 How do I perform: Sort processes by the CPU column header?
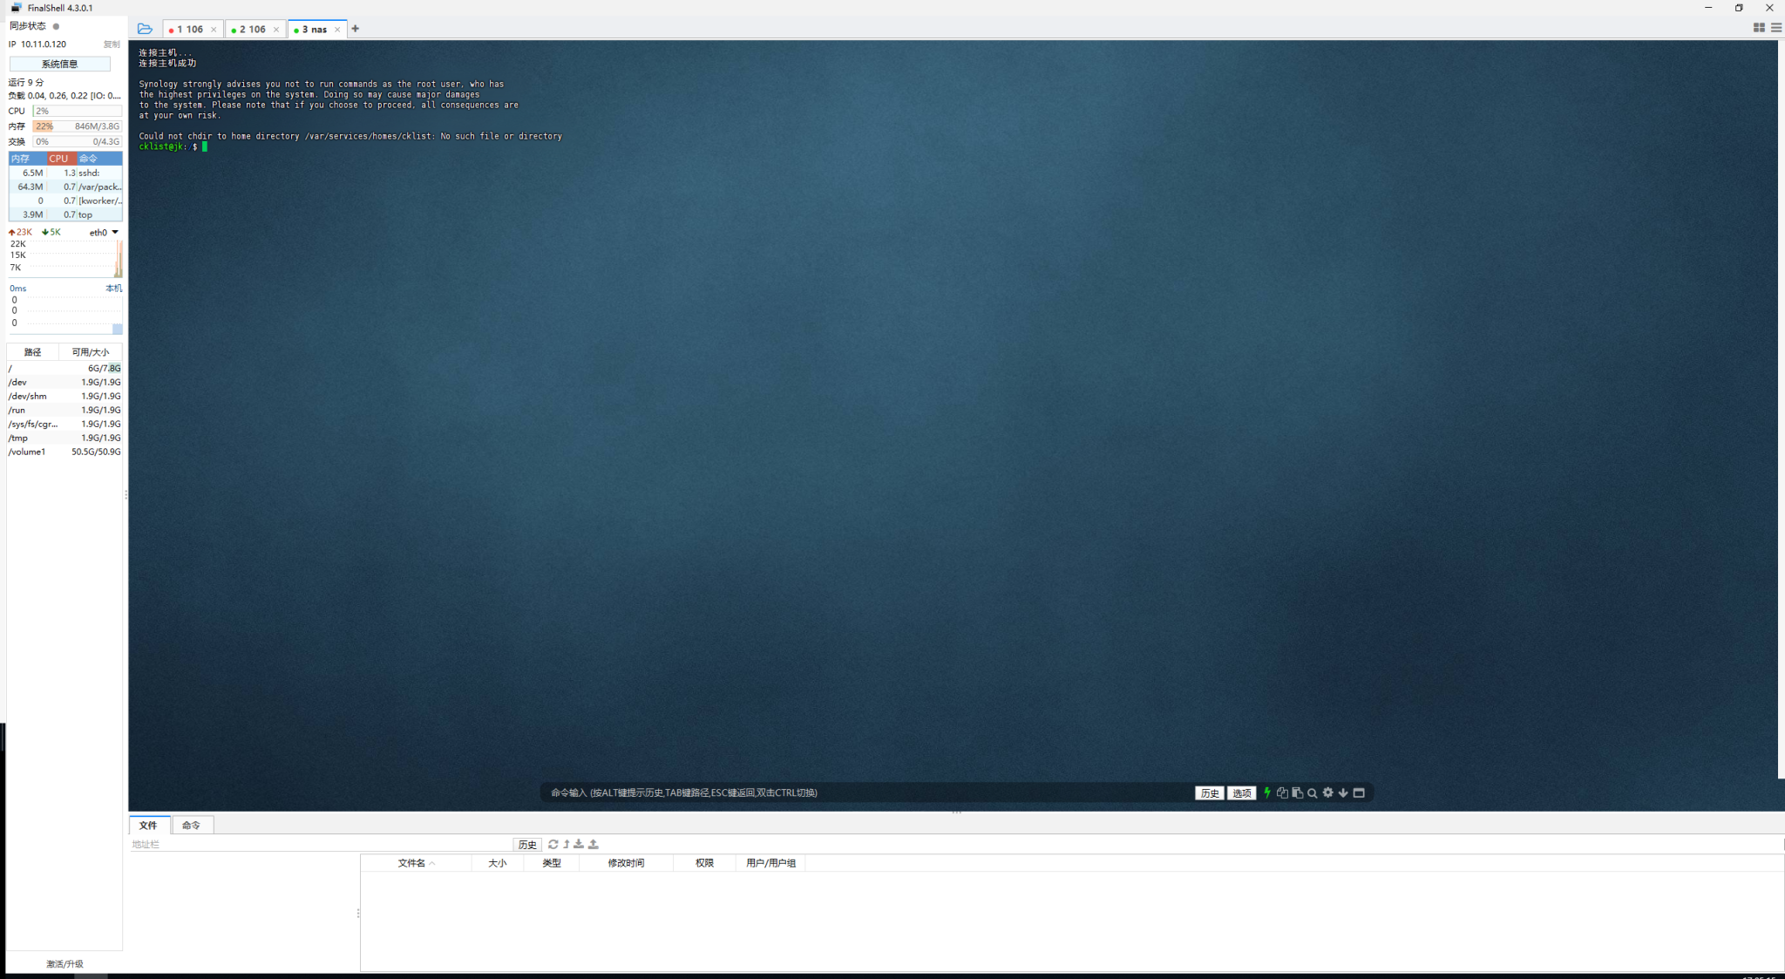(x=59, y=158)
